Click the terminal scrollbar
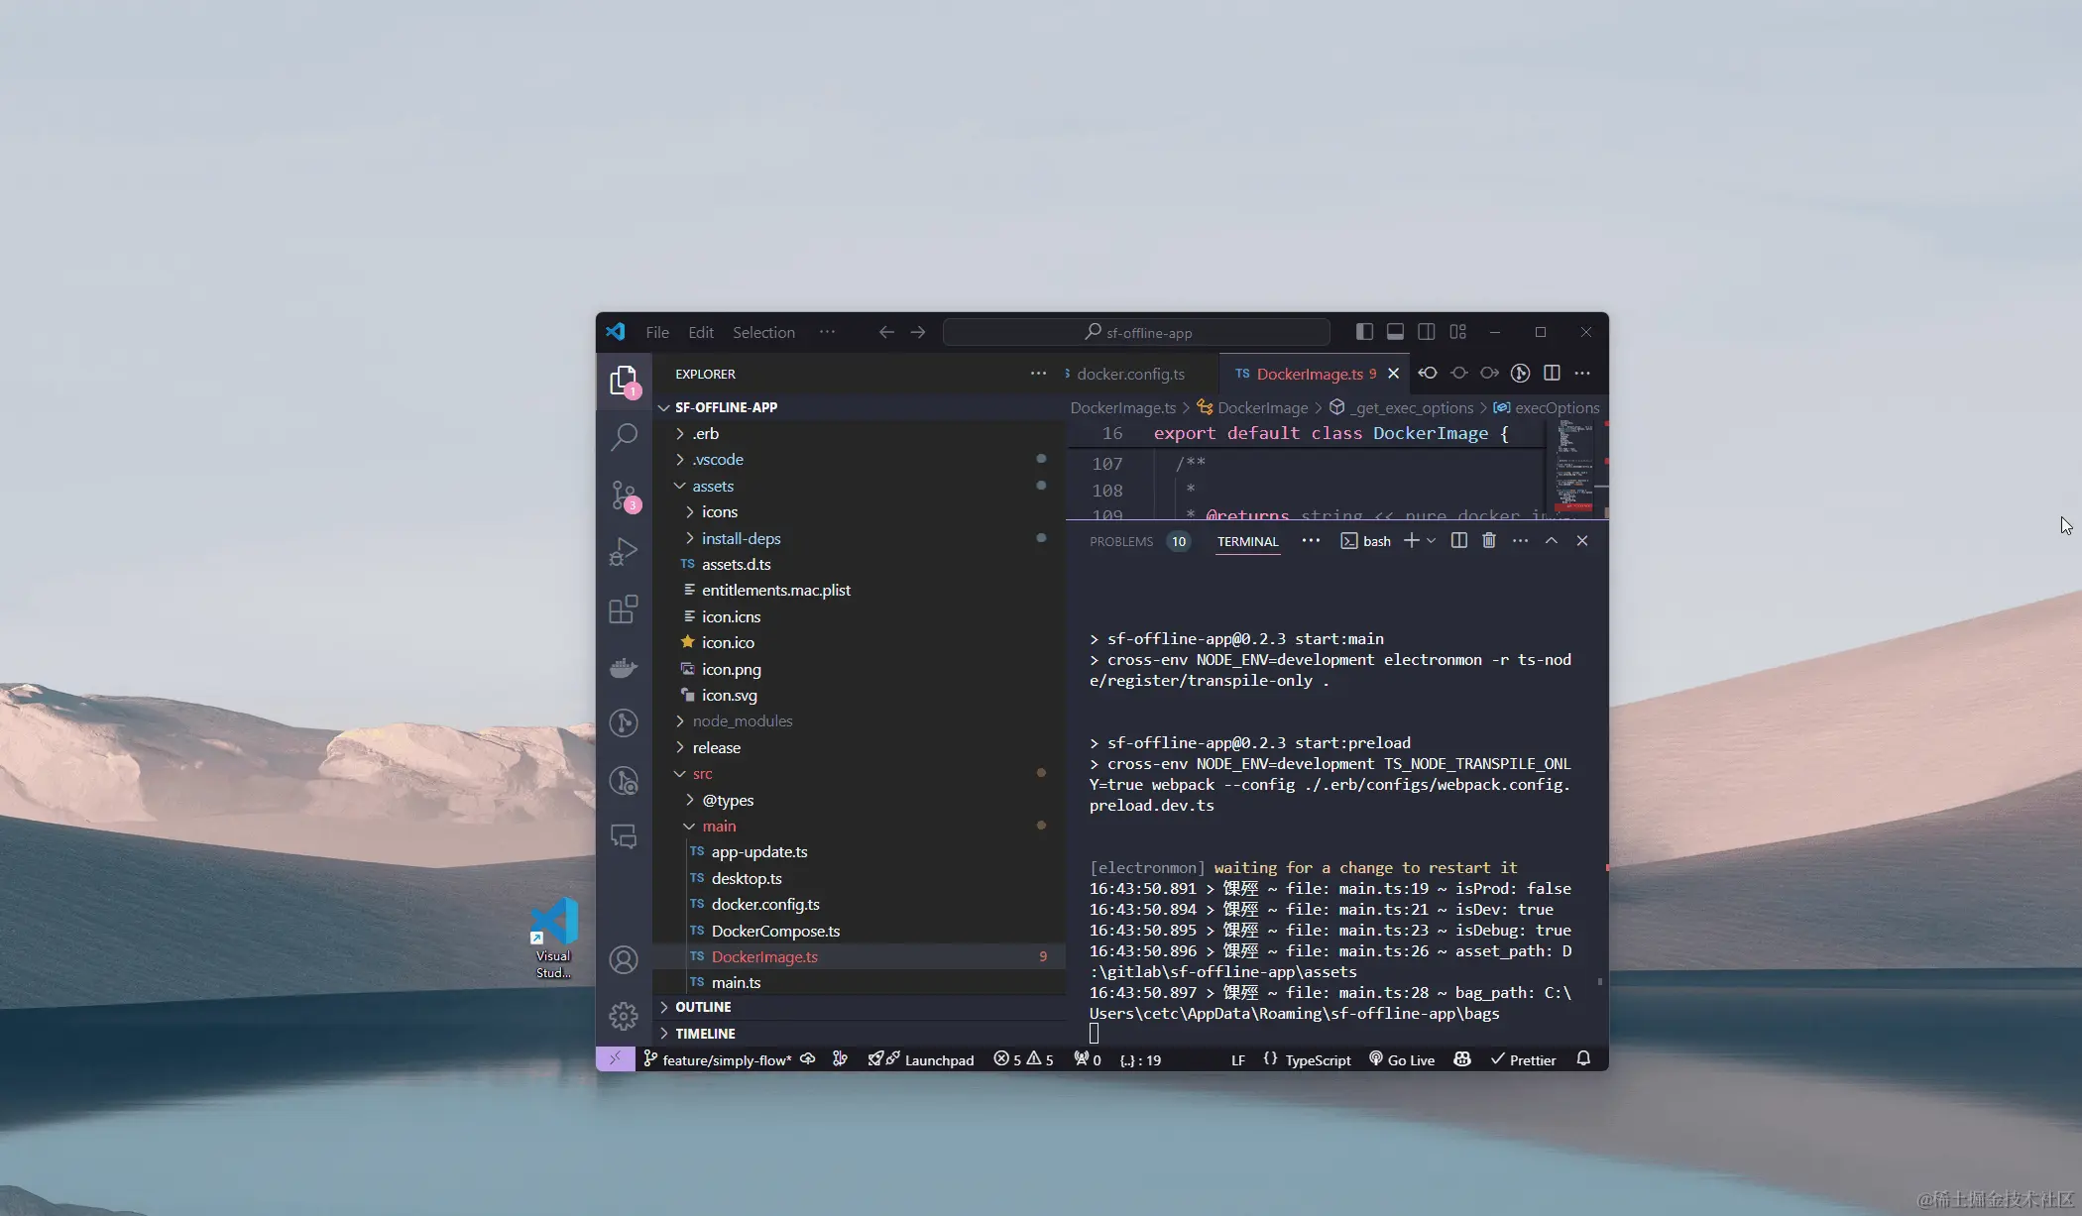This screenshot has width=2082, height=1216. tap(1599, 981)
